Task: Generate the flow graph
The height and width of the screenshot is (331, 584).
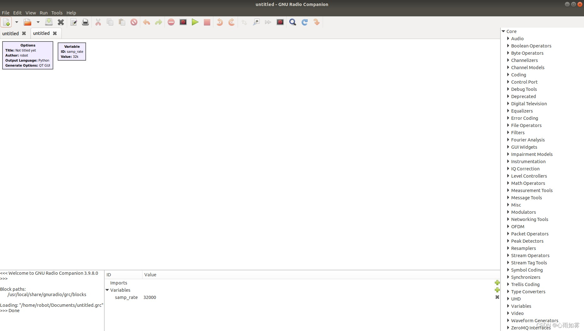Action: pyautogui.click(x=183, y=22)
